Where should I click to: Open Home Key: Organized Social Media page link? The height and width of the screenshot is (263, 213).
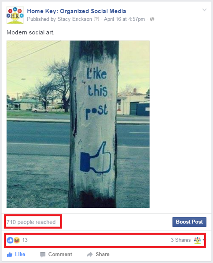coord(76,11)
